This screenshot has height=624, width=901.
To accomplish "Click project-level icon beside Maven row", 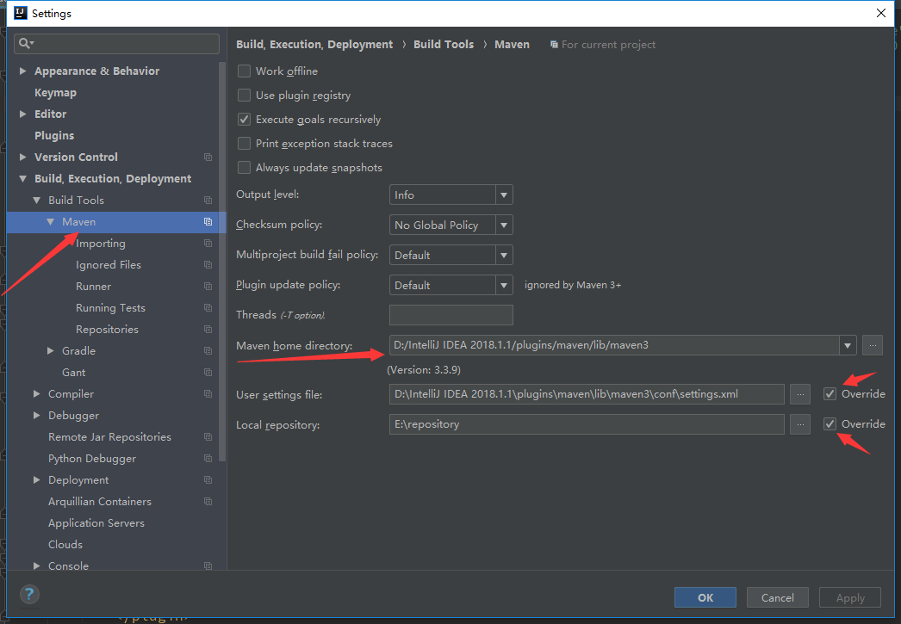I will 208,221.
